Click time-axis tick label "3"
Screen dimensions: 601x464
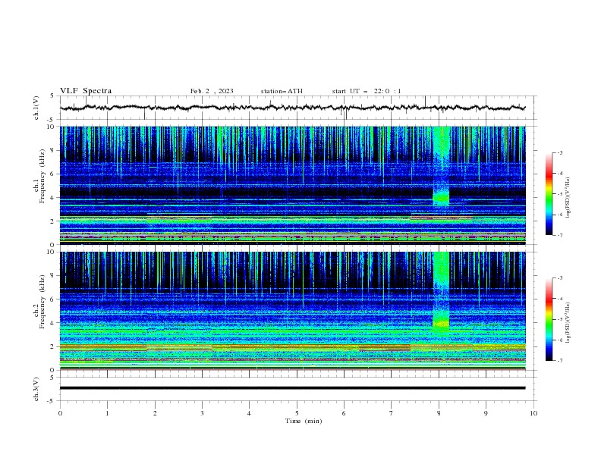coord(202,413)
